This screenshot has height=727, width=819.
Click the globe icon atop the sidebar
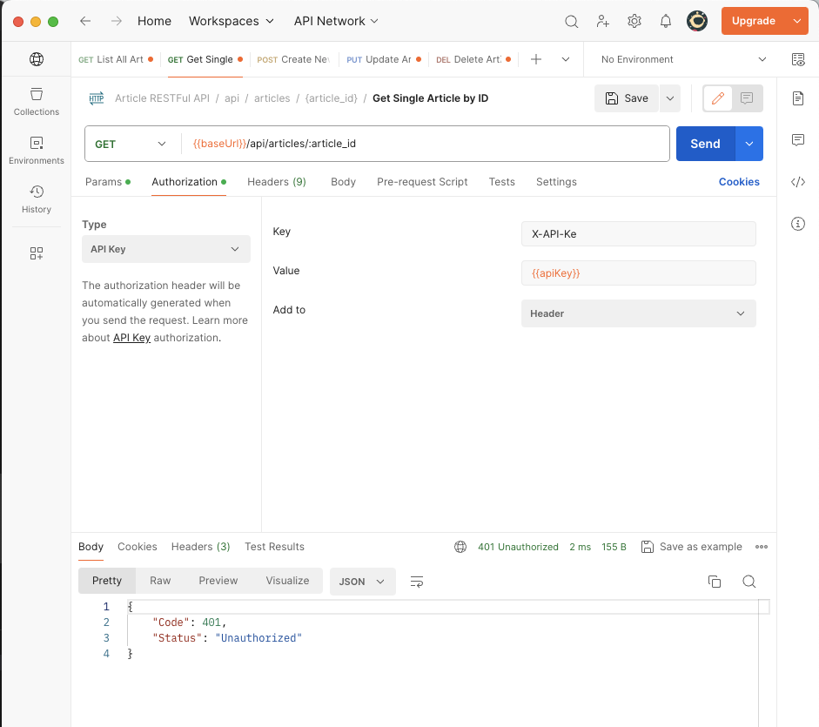click(x=37, y=59)
